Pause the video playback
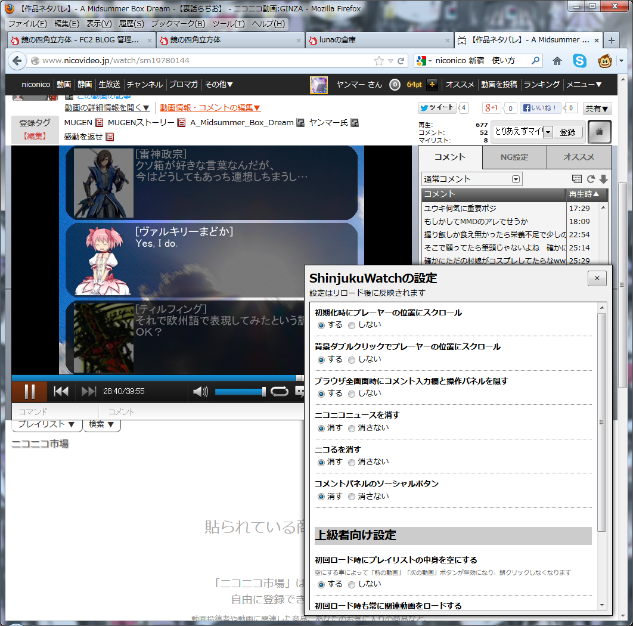Viewport: 633px width, 626px height. pyautogui.click(x=30, y=392)
